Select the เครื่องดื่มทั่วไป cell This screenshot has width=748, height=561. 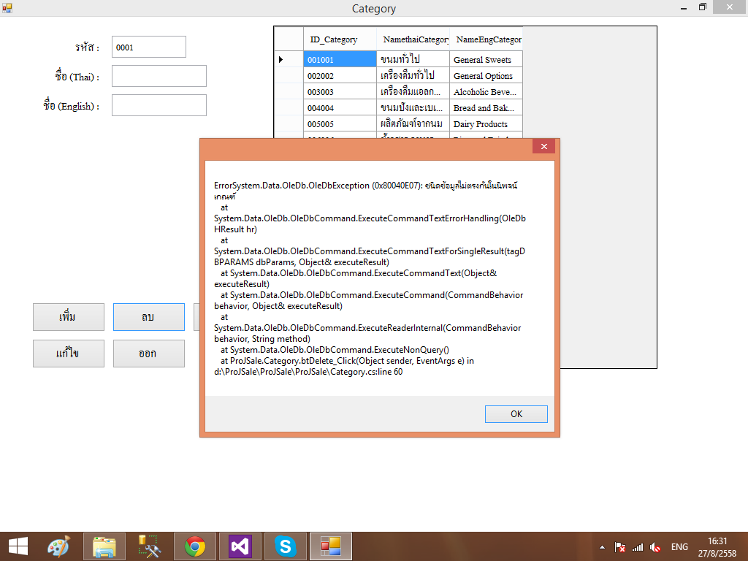coord(413,75)
